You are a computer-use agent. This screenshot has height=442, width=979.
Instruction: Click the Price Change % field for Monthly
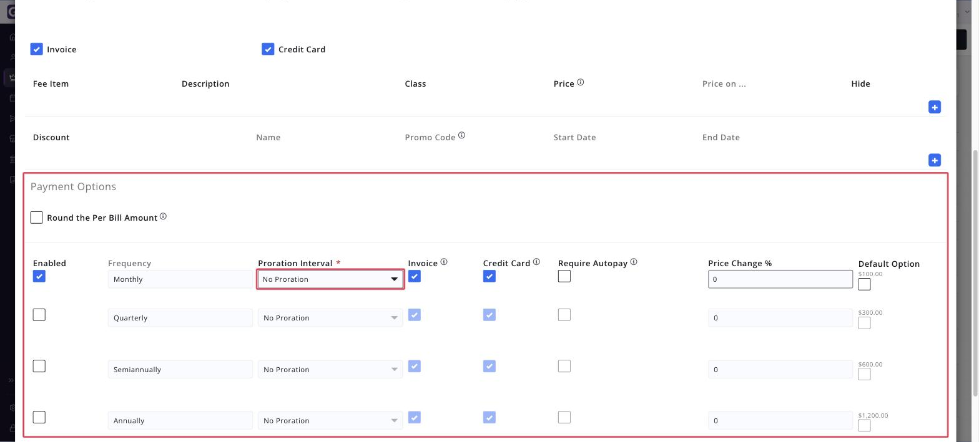click(780, 279)
